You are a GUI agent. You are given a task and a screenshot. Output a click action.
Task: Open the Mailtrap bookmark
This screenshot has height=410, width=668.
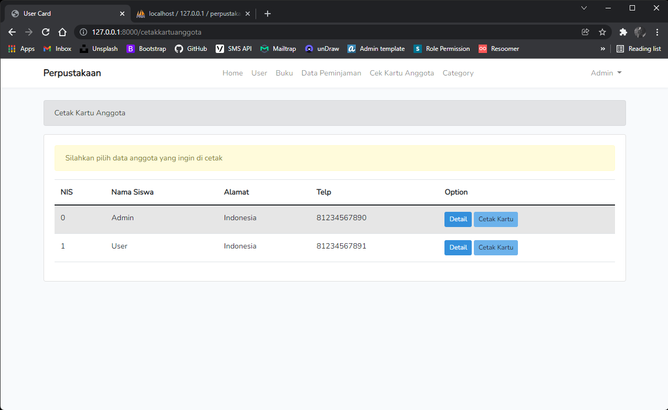(x=278, y=49)
